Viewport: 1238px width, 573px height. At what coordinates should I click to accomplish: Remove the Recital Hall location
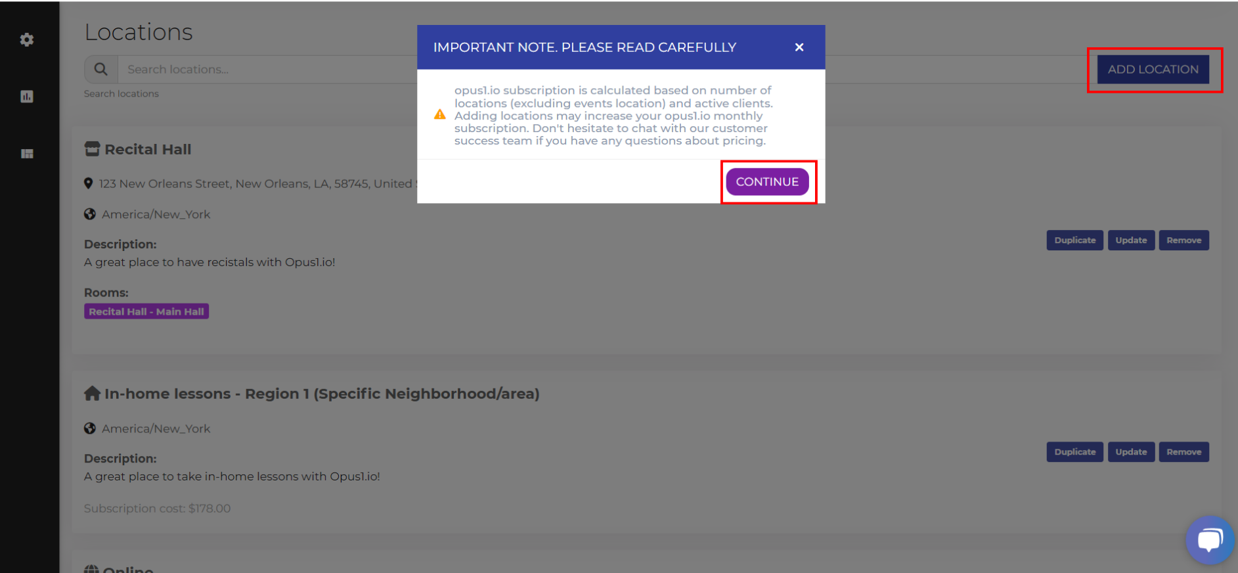pyautogui.click(x=1183, y=241)
